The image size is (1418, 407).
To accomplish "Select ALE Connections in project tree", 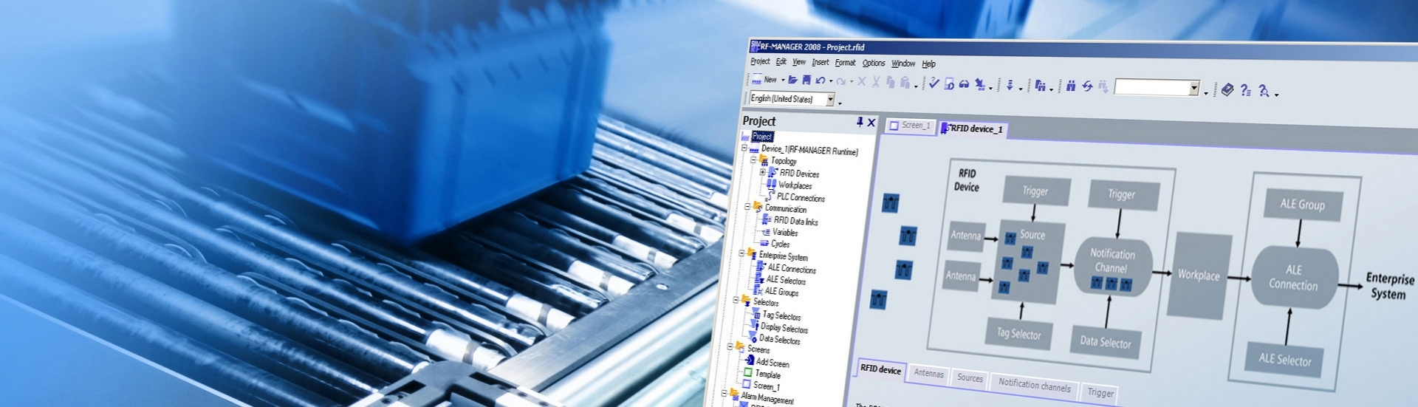I will [x=791, y=269].
